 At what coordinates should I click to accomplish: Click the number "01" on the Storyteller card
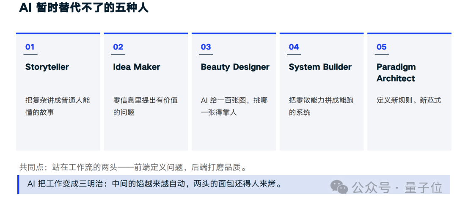30,47
